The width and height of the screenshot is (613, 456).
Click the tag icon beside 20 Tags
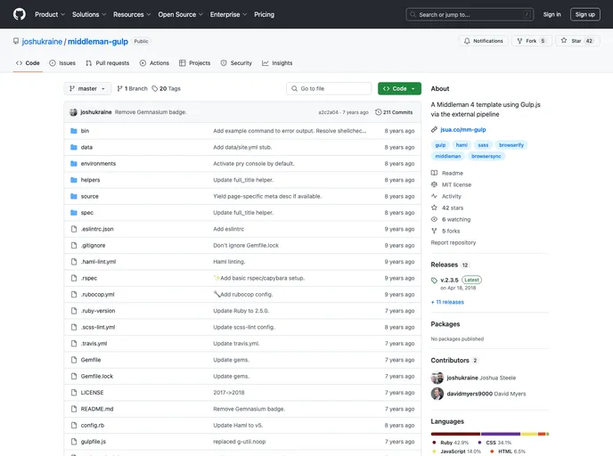(x=155, y=89)
